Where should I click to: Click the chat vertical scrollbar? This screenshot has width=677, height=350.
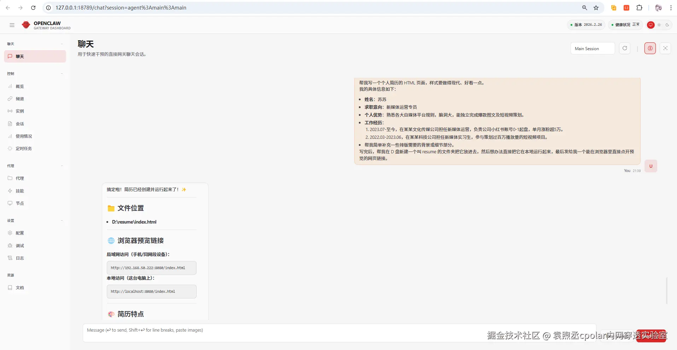(x=667, y=290)
